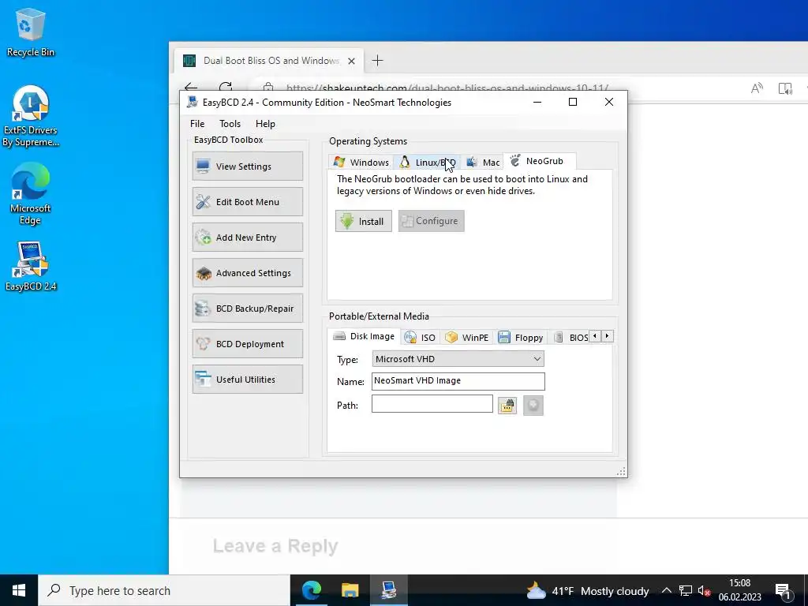Click the Read aloud icon in Edge
Image resolution: width=808 pixels, height=606 pixels.
(x=757, y=88)
